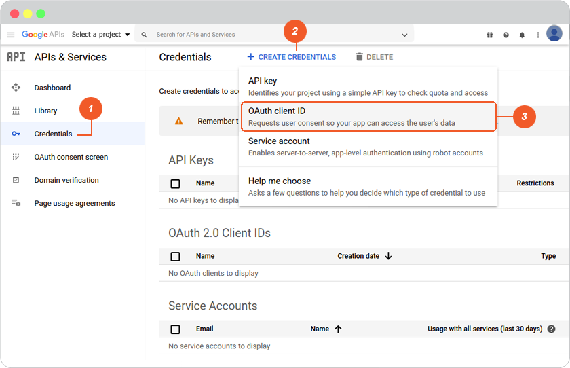The image size is (570, 368).
Task: Click the Service Accounts section heading
Action: click(212, 306)
